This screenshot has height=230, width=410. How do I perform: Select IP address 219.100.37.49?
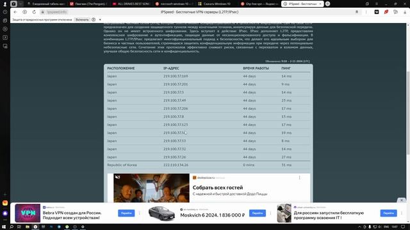[175, 100]
